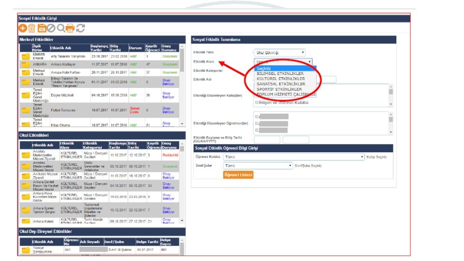Click the Öğrenci Listesi button
464x261 pixels.
(x=238, y=175)
